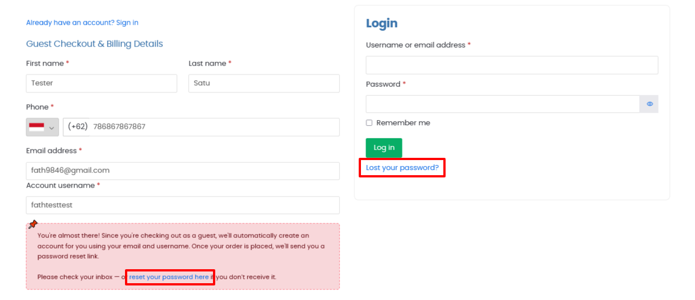Click the Last name field containing Satu

pos(263,83)
